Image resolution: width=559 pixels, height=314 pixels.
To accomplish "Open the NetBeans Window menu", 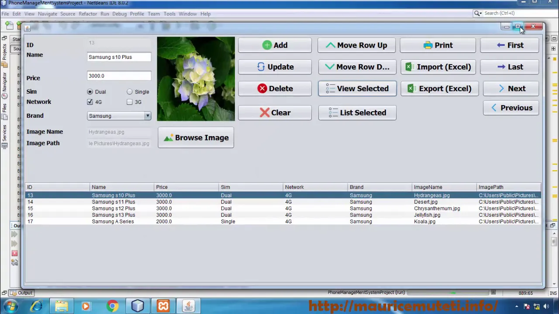I will 188,14.
